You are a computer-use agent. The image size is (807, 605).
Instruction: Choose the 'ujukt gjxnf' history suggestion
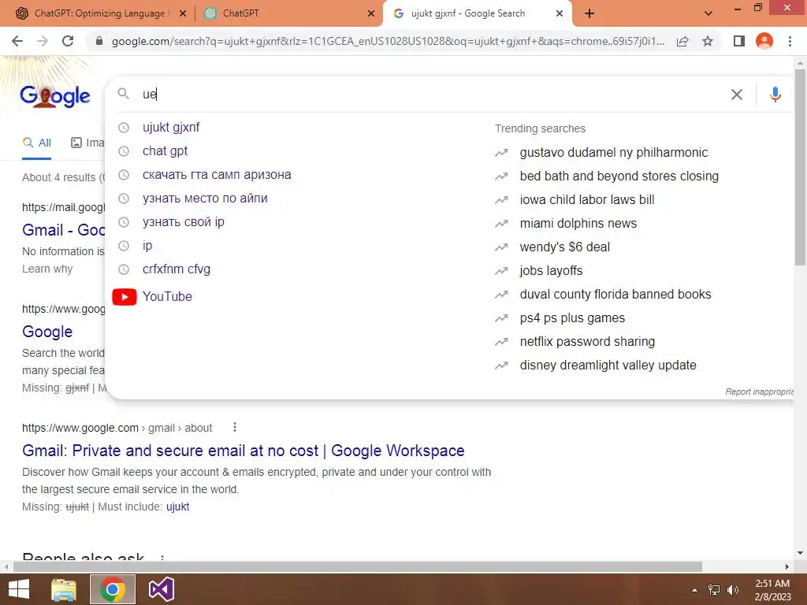tap(171, 127)
